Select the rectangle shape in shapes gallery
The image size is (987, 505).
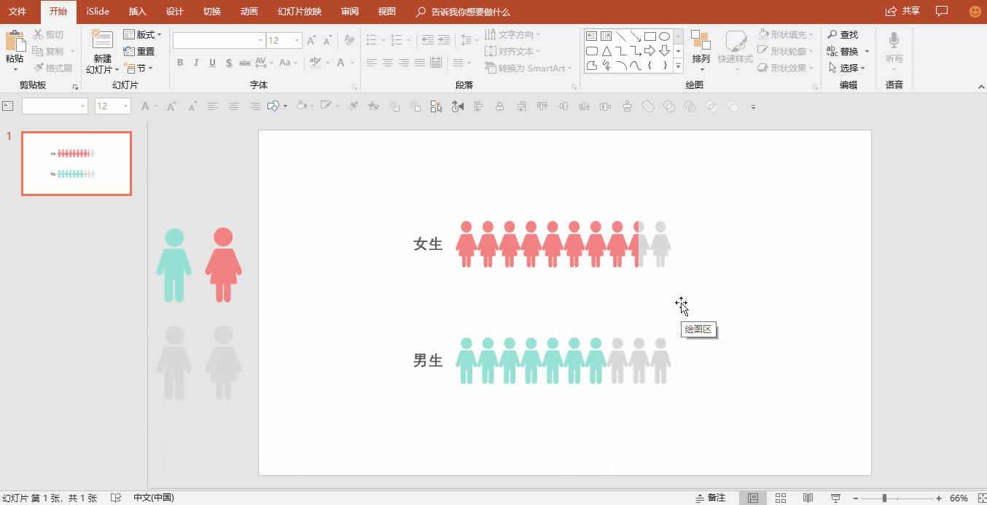(x=649, y=36)
